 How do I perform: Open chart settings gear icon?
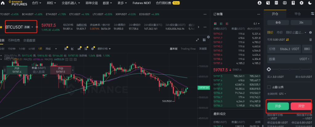93,48
